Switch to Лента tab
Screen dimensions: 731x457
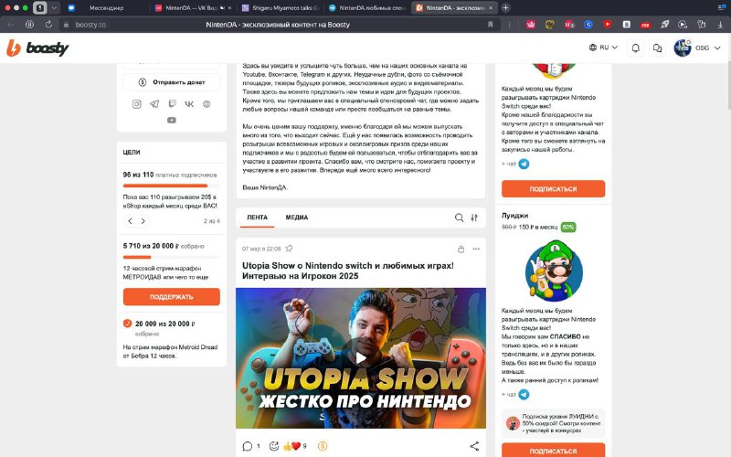[258, 218]
